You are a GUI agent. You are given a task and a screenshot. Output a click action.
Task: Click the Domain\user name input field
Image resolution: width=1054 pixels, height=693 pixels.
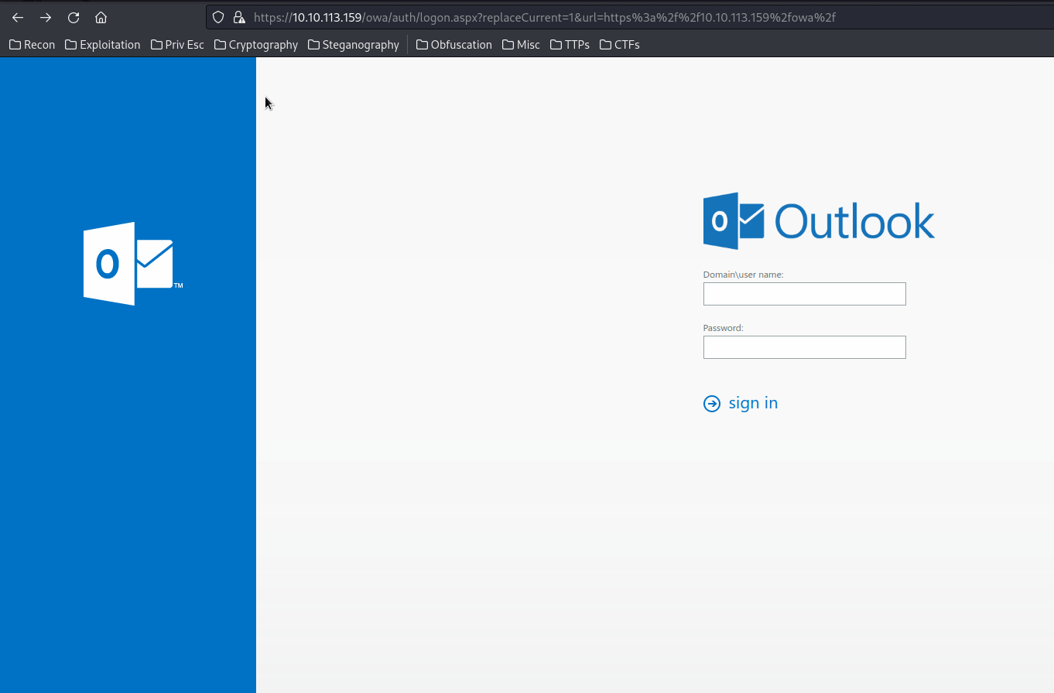click(804, 294)
